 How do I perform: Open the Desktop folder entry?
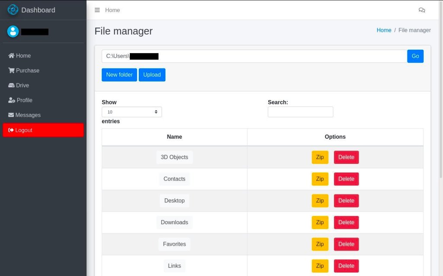click(174, 201)
